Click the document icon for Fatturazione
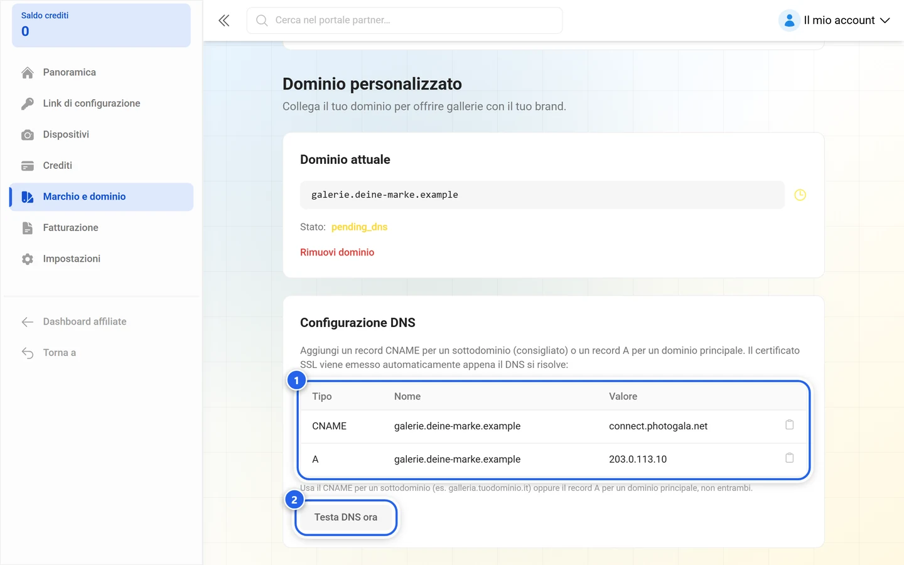Image resolution: width=904 pixels, height=565 pixels. (28, 228)
